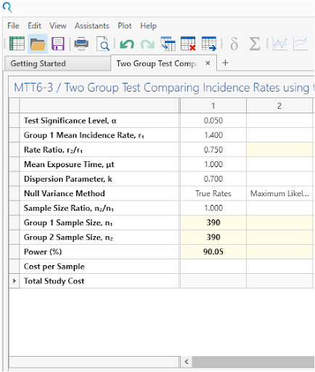Click the empty Cost per Sample cell in column 1
The width and height of the screenshot is (315, 372).
[x=213, y=267]
